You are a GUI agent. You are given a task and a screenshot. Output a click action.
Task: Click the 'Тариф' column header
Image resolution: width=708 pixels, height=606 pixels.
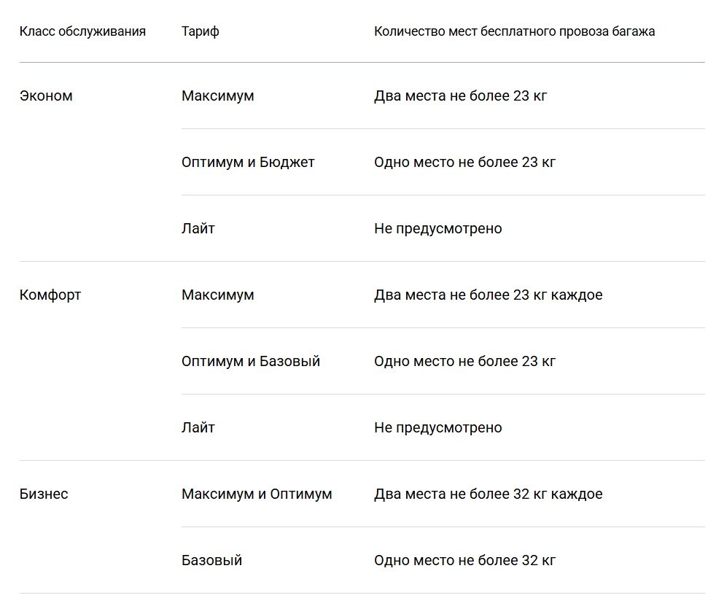click(201, 31)
